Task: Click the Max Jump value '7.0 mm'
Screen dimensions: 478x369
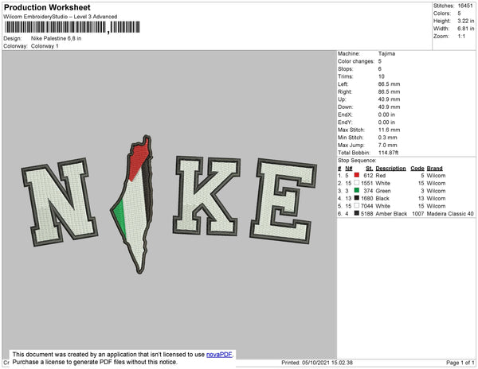Action: coord(388,145)
